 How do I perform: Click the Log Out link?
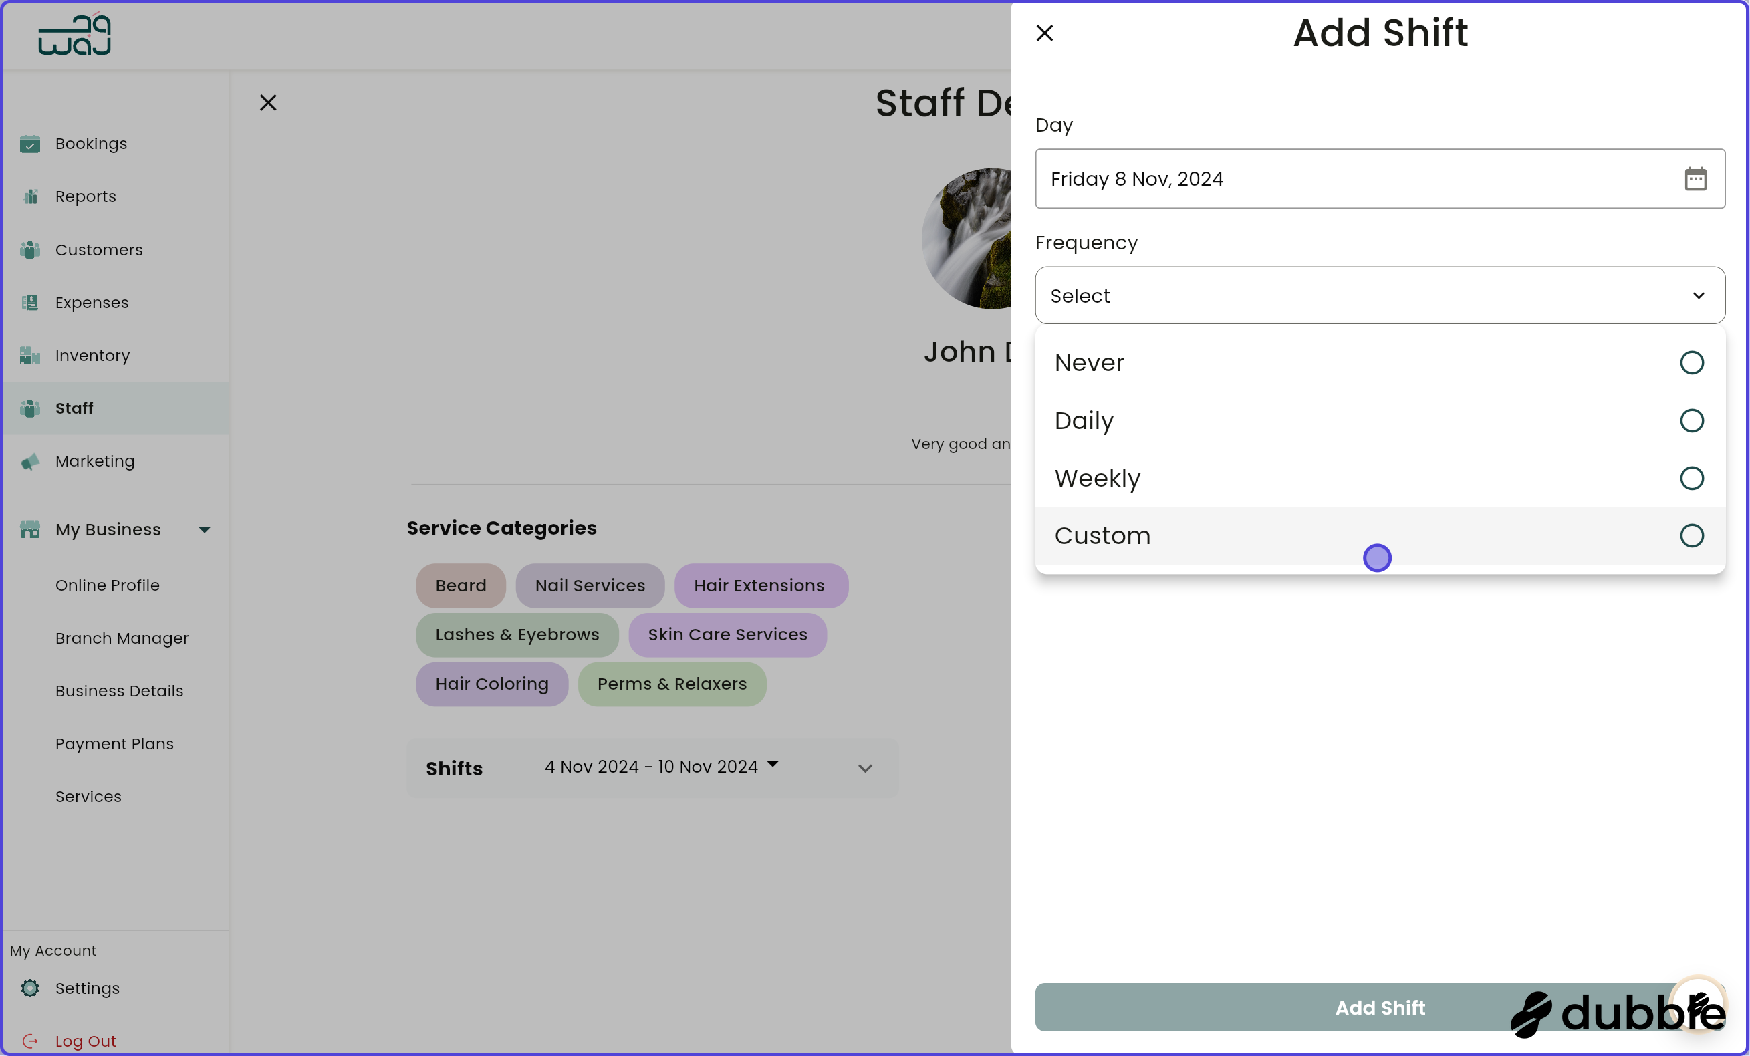(x=86, y=1041)
